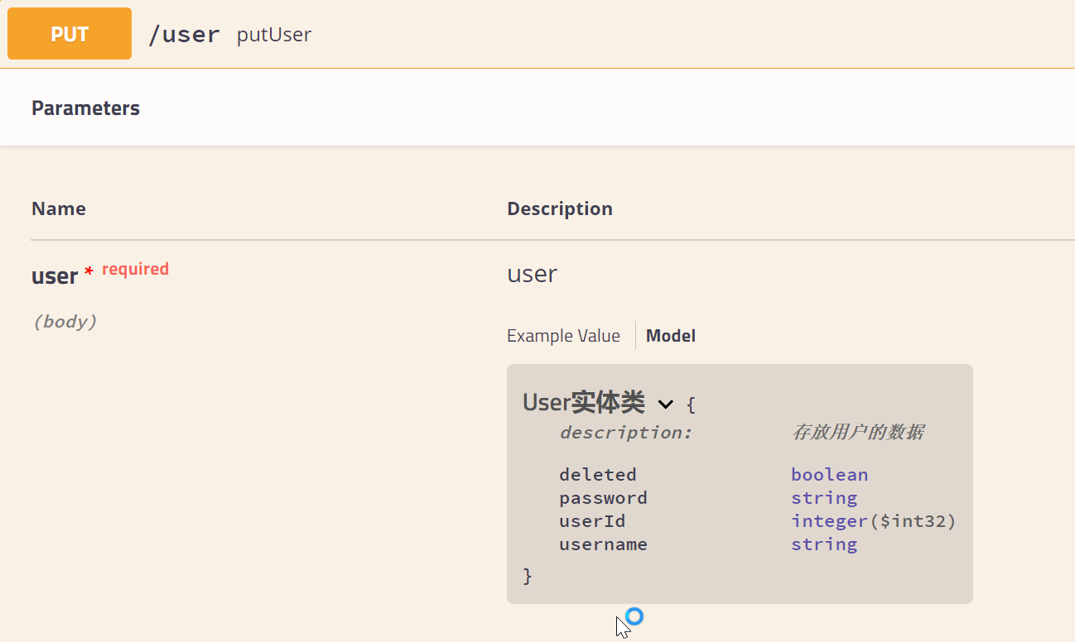Image resolution: width=1075 pixels, height=642 pixels.
Task: Switch to the Example Value tab
Action: click(x=563, y=336)
